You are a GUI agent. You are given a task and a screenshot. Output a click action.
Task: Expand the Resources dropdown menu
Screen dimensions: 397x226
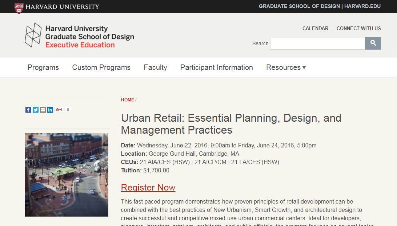pyautogui.click(x=286, y=67)
